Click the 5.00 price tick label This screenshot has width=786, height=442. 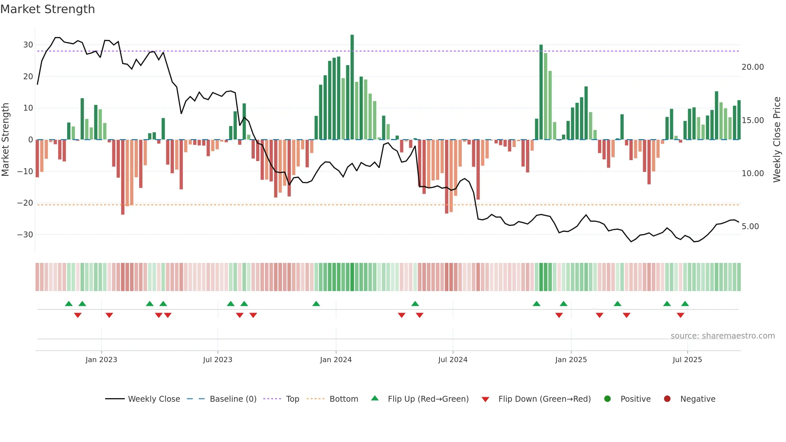750,226
